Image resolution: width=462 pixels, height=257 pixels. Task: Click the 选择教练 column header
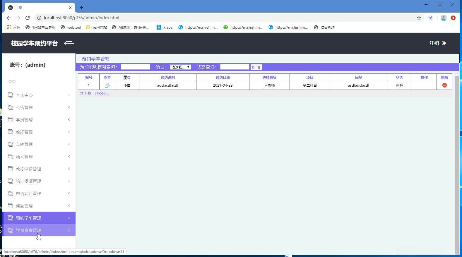point(269,78)
